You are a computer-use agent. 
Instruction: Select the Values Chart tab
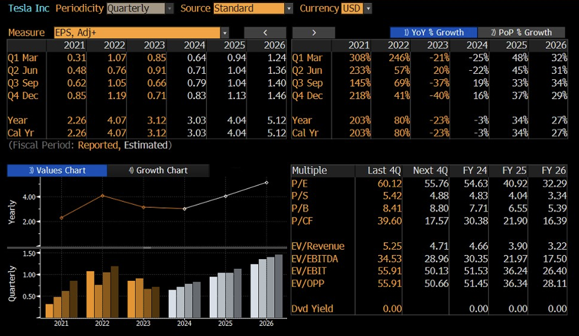coord(57,170)
